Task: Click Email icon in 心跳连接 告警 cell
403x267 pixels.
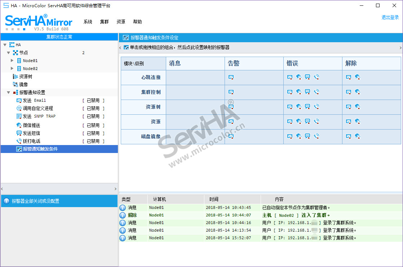Action: (231, 77)
